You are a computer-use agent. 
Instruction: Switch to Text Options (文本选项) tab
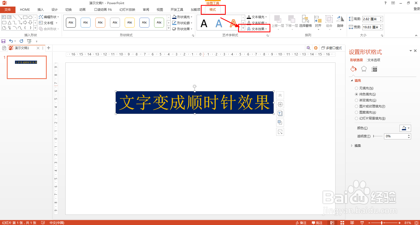click(374, 60)
